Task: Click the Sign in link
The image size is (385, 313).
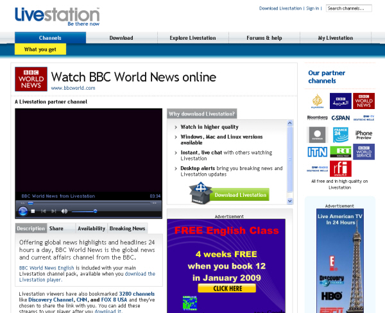Action: click(x=312, y=8)
